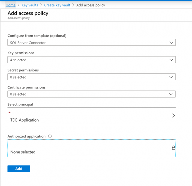Click the '0 selected' secret permissions text

pos(18,77)
